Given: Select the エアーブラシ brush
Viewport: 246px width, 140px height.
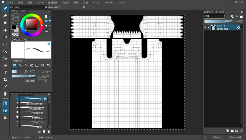Looking at the screenshot, I should [32, 122].
